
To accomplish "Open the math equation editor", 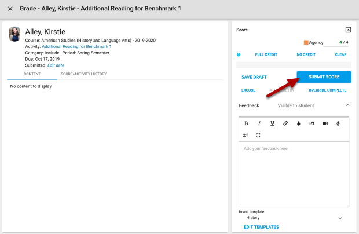I will (246, 135).
